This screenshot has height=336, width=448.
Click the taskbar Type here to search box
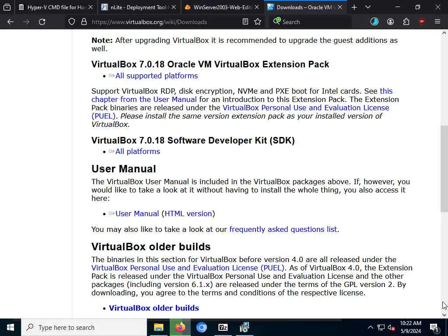84,327
